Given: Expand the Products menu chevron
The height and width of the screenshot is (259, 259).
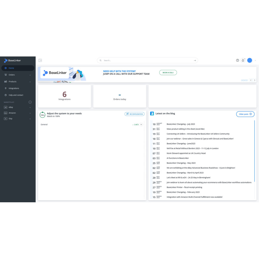Looking at the screenshot, I should coord(30,82).
